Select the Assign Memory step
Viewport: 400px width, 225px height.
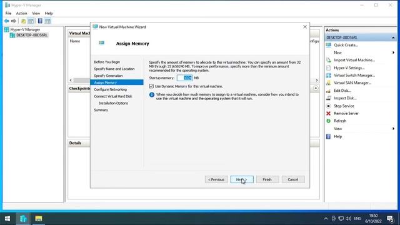117,82
